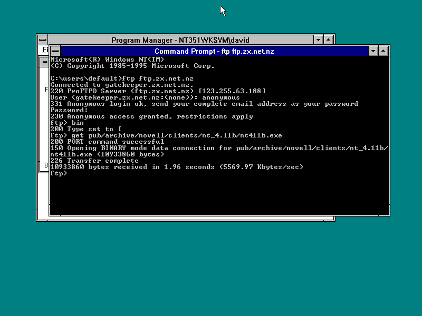Click the word 'anonymous' after the User prompt
The image size is (422, 316).
click(220, 97)
